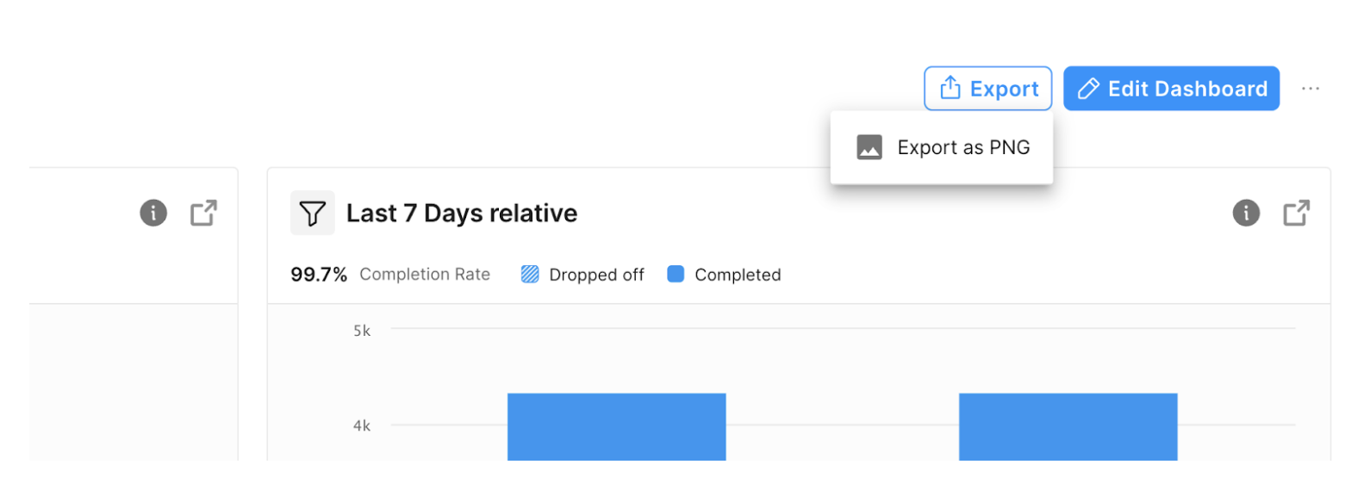
Task: Select Export as PNG from the menu
Action: coord(962,147)
